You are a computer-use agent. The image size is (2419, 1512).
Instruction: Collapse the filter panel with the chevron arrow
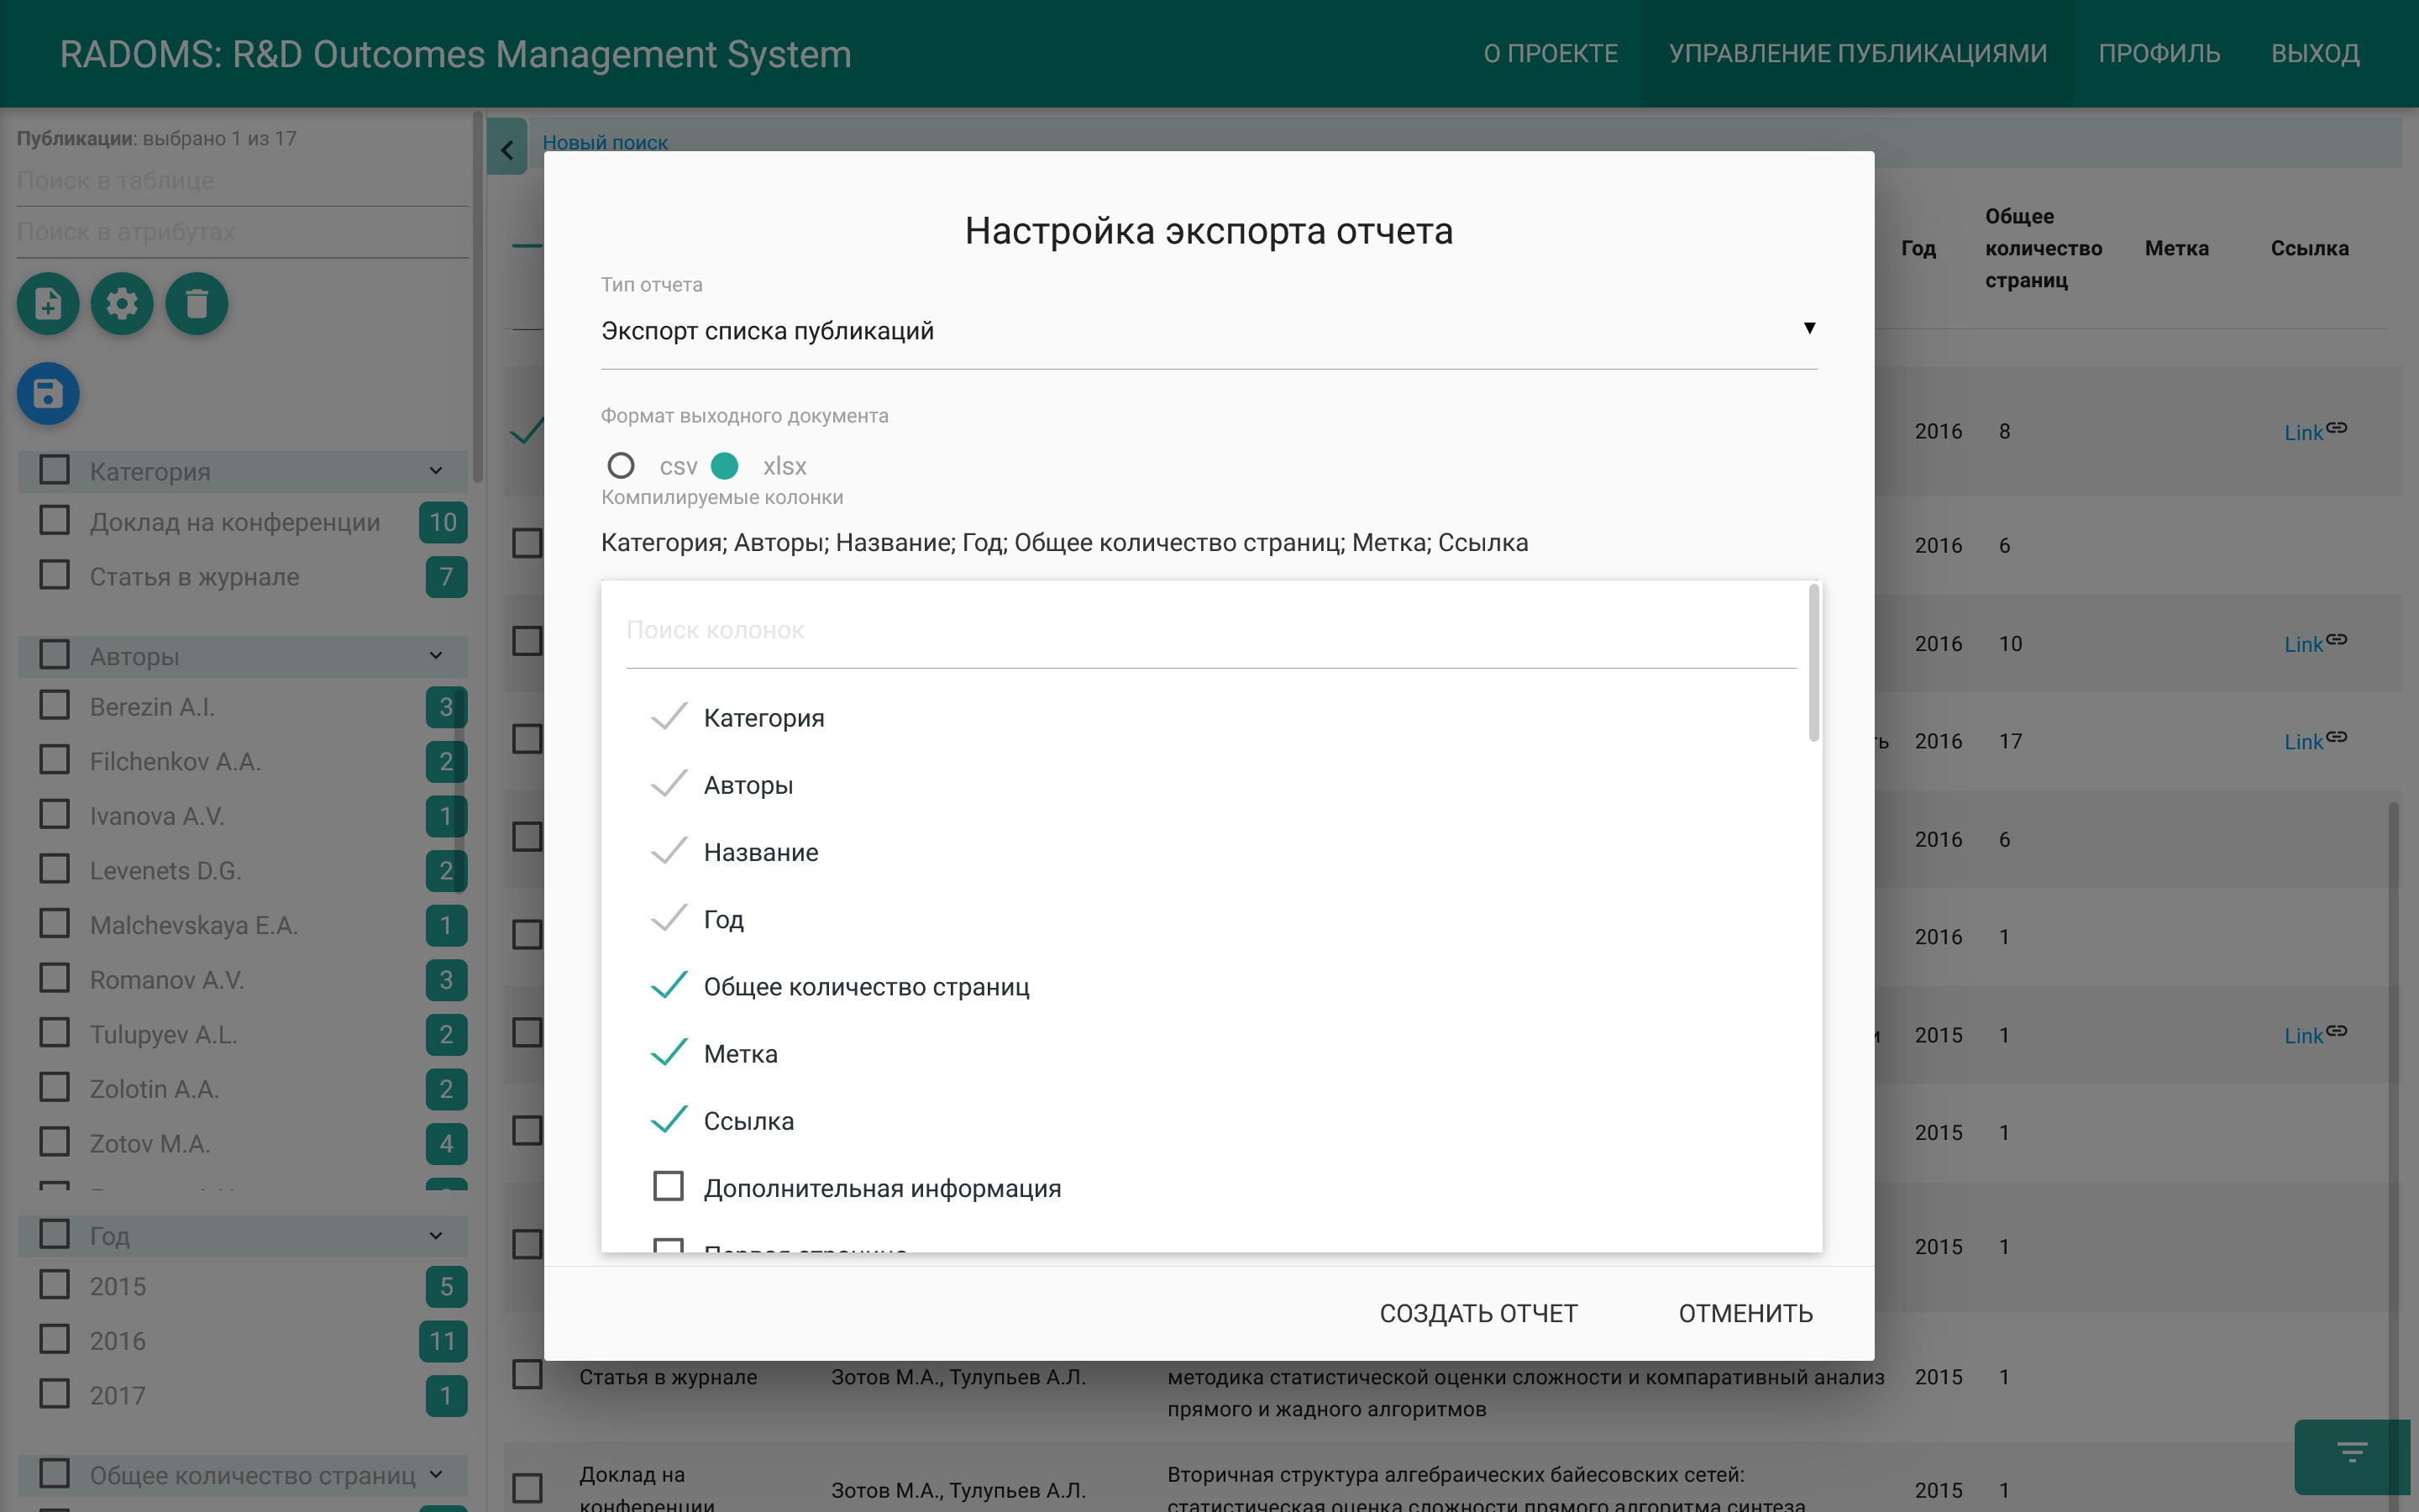click(508, 147)
